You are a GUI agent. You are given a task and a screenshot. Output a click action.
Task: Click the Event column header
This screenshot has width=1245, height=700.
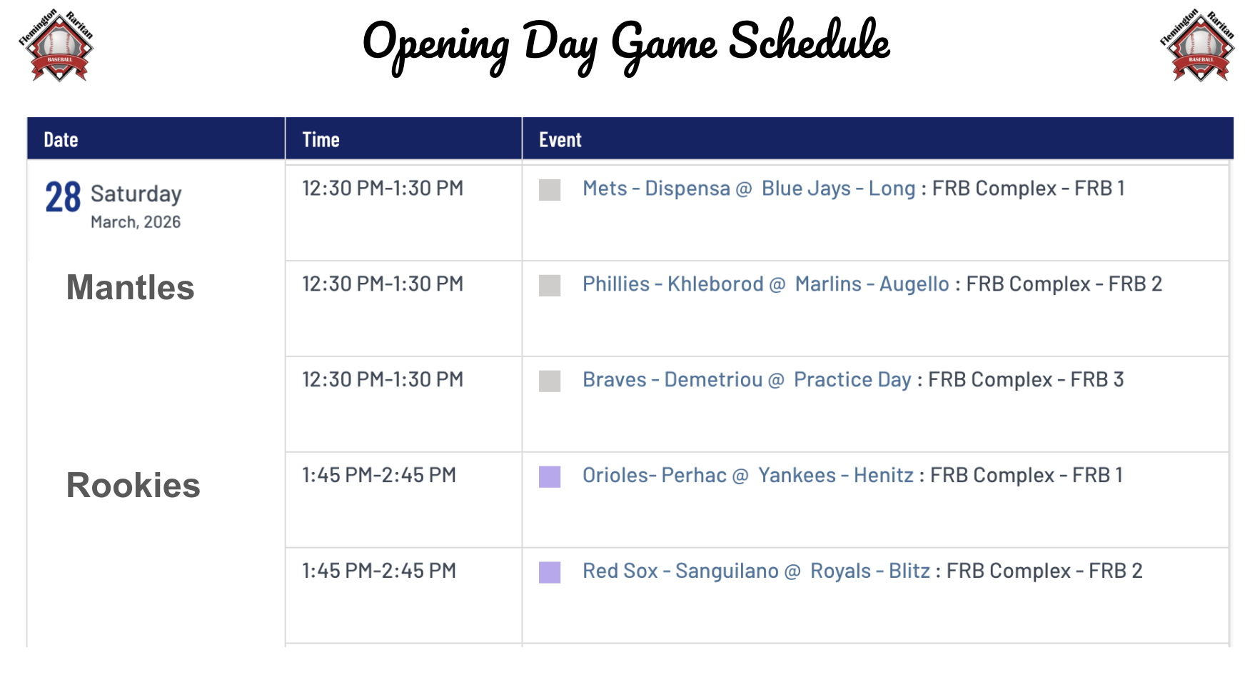560,140
